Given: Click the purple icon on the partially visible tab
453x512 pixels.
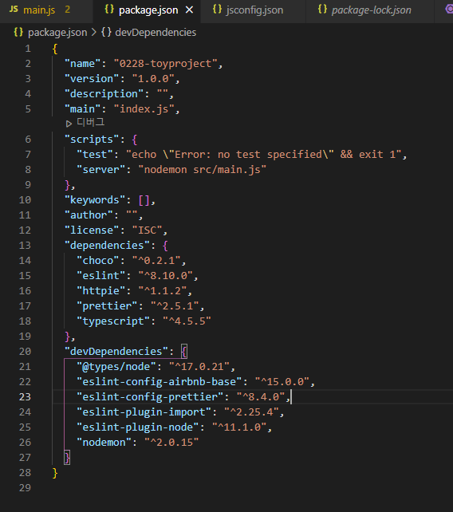Looking at the screenshot, I should 449,9.
